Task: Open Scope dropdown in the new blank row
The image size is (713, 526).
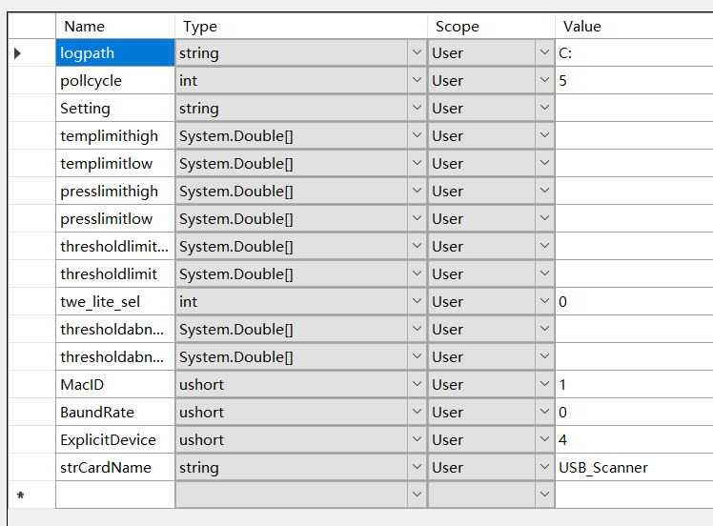Action: 544,495
